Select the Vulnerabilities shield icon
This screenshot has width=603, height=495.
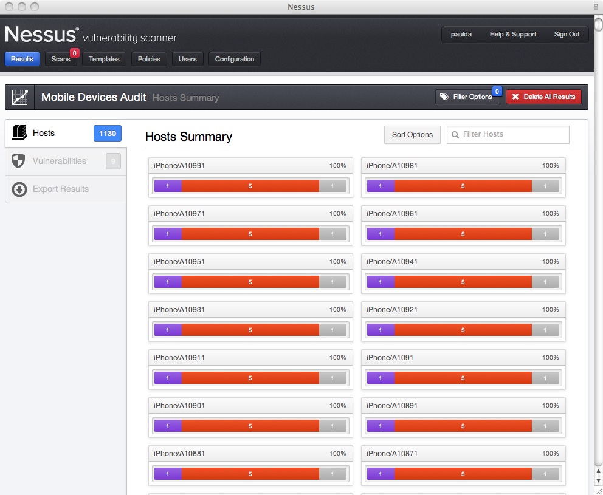19,160
